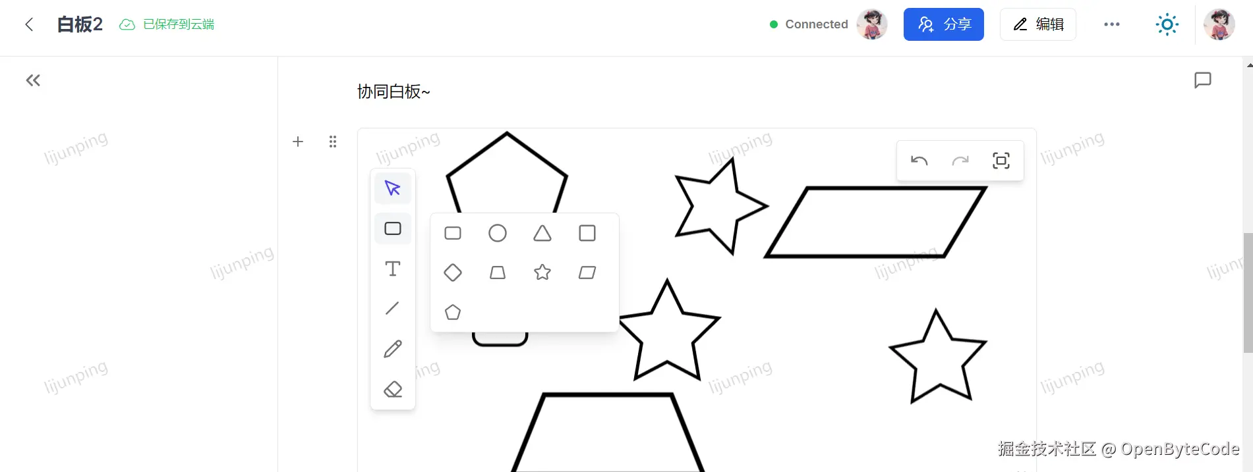Screen dimensions: 1253x472
Task: Toggle whiteboard fullscreen view
Action: click(1001, 161)
